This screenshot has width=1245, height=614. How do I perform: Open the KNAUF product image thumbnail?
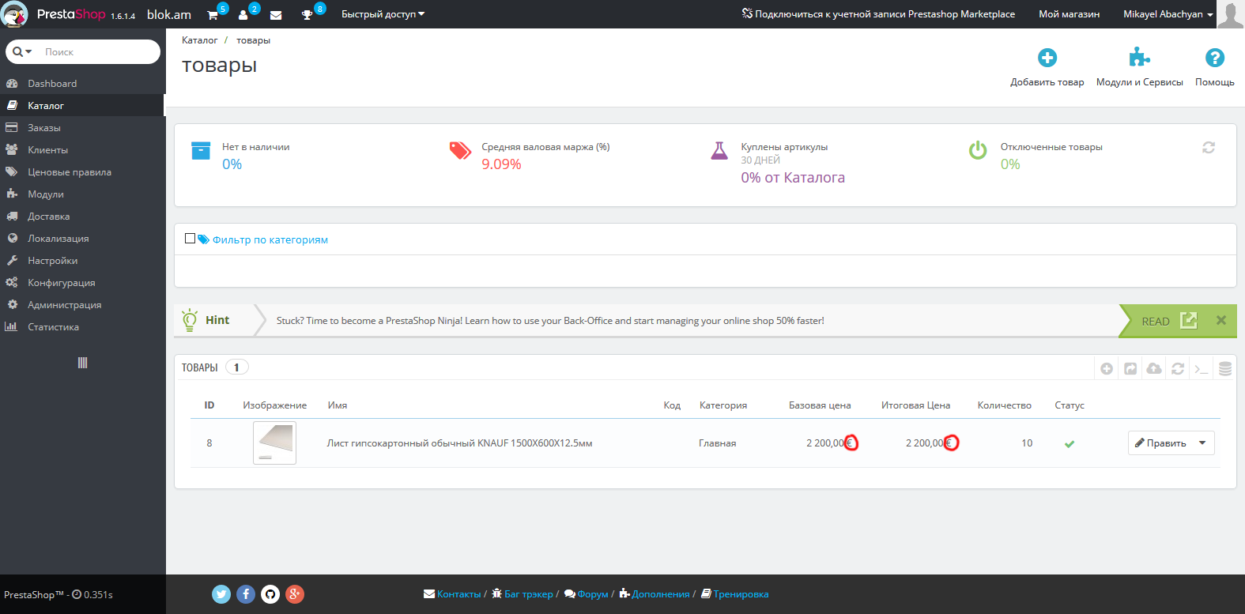pyautogui.click(x=274, y=443)
